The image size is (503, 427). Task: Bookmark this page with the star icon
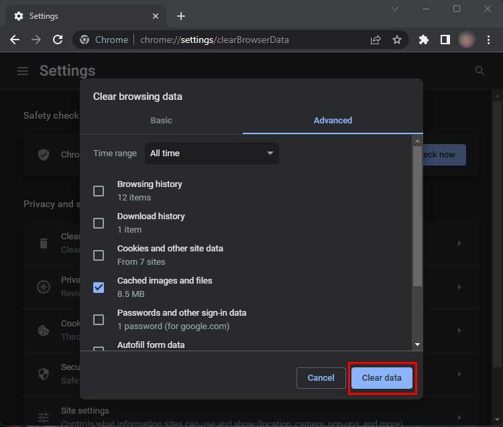[397, 40]
